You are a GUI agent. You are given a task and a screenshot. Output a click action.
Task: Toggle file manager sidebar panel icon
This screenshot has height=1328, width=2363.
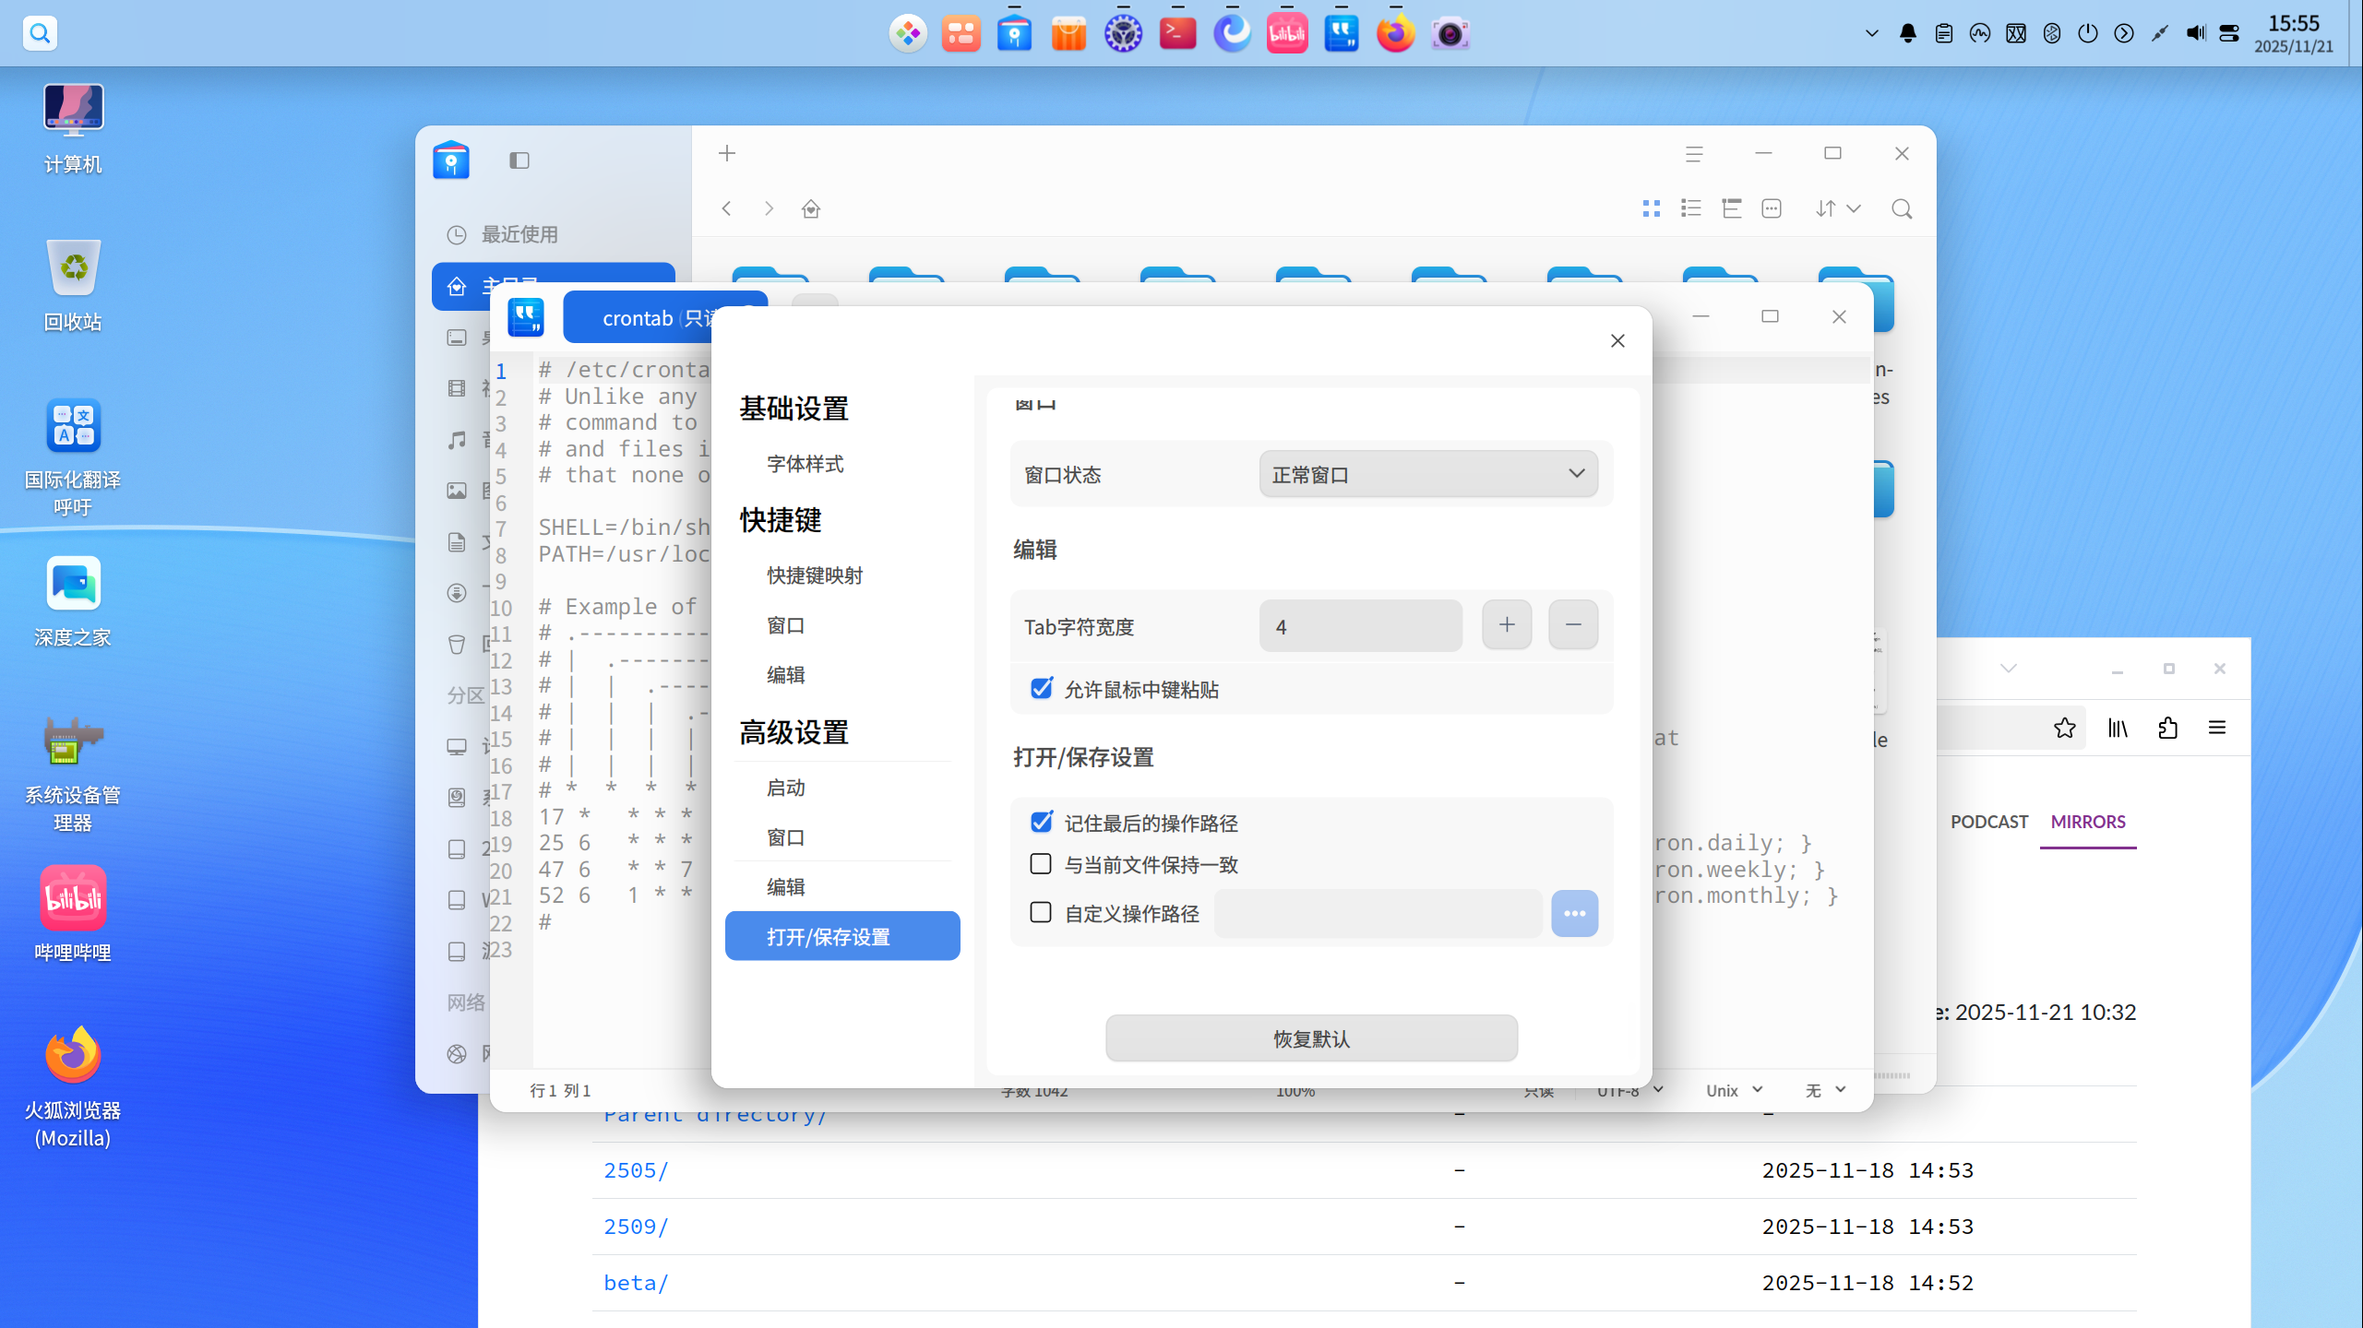pyautogui.click(x=519, y=160)
